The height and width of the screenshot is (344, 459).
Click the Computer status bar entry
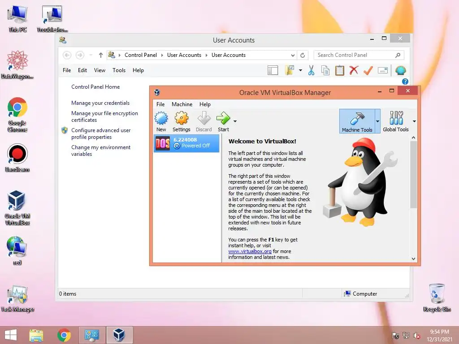361,294
